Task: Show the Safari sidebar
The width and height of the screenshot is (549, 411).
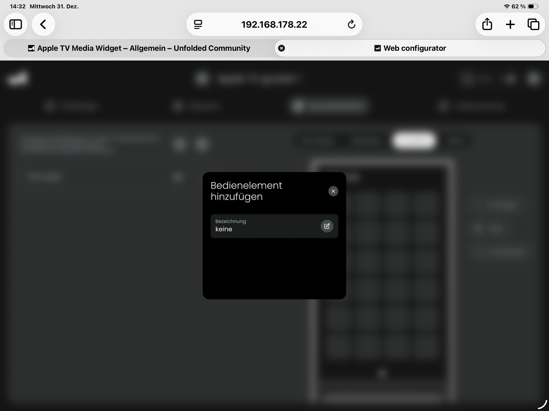Action: (x=15, y=24)
